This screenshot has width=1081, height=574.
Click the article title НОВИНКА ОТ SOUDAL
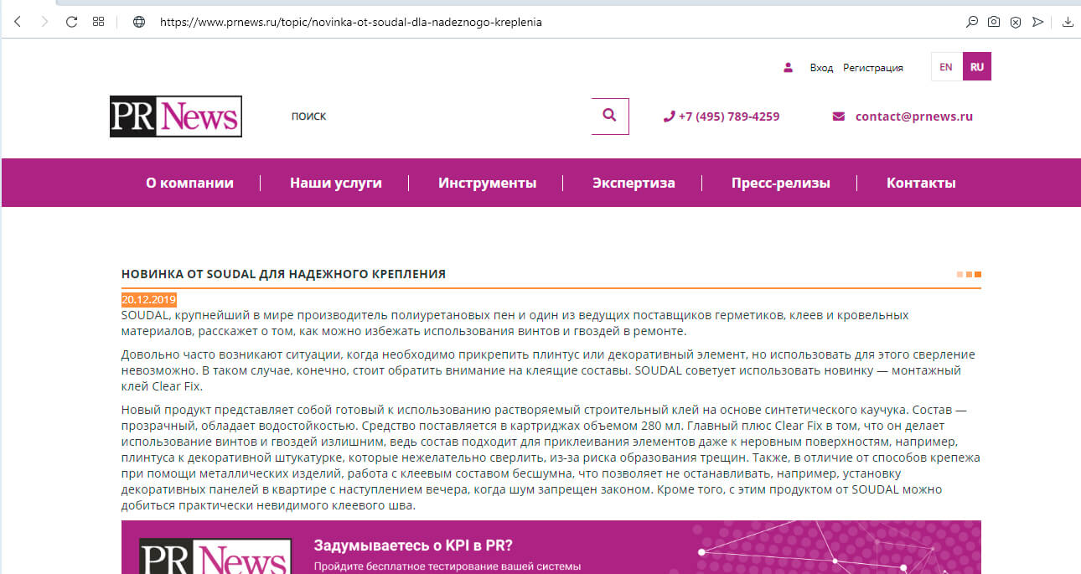[283, 274]
